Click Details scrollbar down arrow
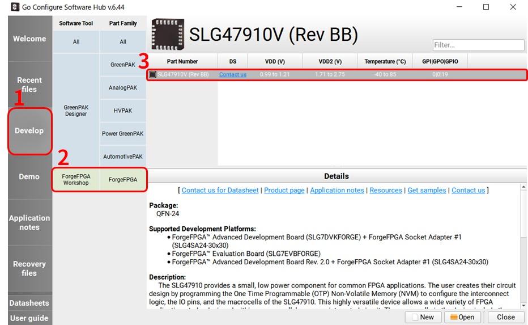The height and width of the screenshot is (325, 528). [523, 306]
